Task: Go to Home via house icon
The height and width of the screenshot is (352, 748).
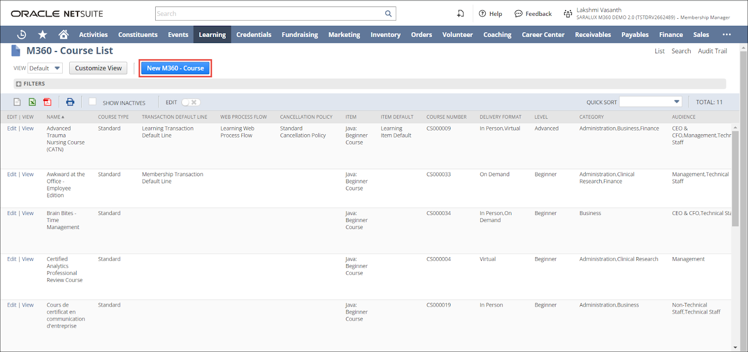Action: pos(64,35)
